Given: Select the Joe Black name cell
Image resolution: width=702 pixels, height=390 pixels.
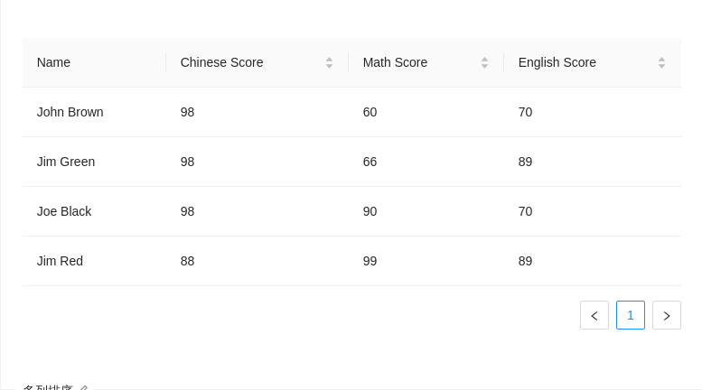Looking at the screenshot, I should click(64, 211).
